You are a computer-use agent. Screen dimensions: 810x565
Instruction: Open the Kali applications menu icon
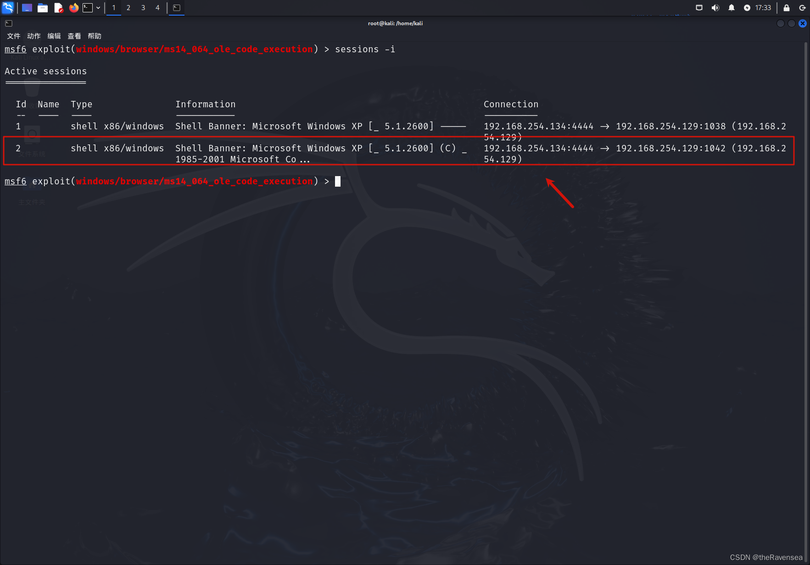[8, 7]
